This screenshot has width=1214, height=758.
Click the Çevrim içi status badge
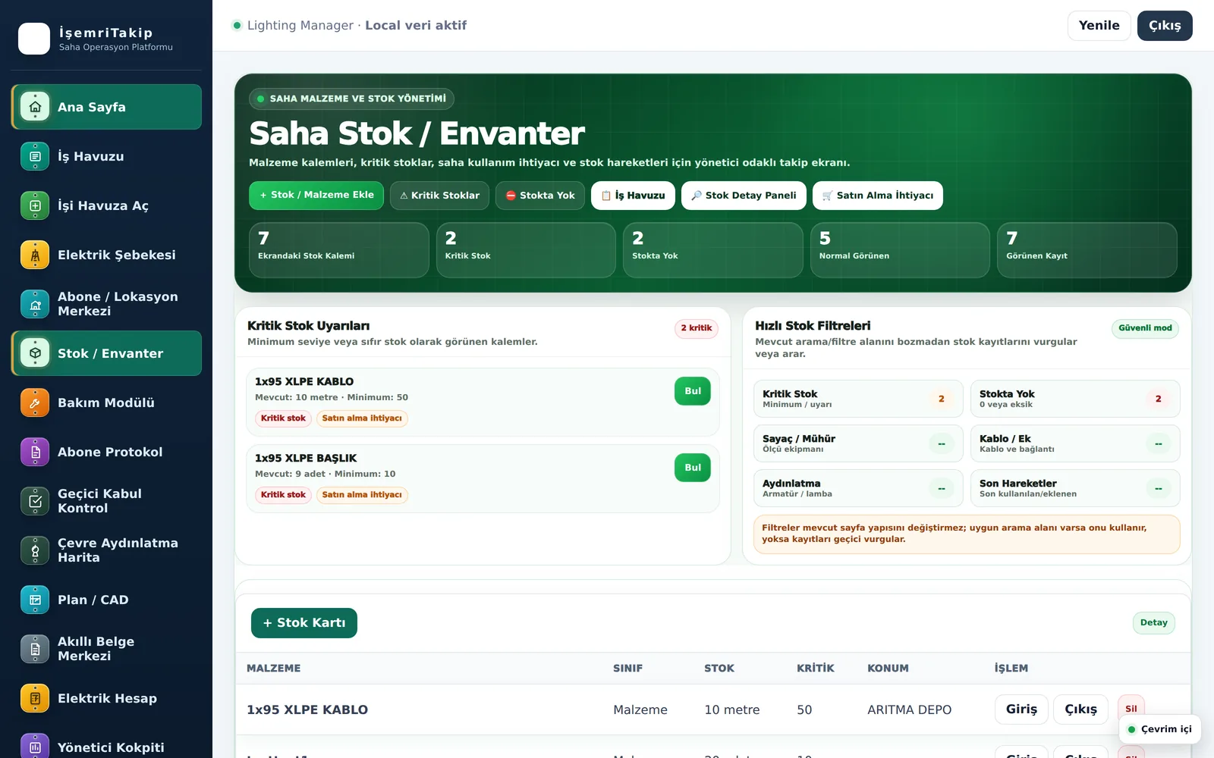[x=1159, y=729]
